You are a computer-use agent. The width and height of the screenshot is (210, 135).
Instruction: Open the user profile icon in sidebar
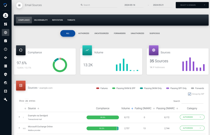pyautogui.click(x=5, y=15)
